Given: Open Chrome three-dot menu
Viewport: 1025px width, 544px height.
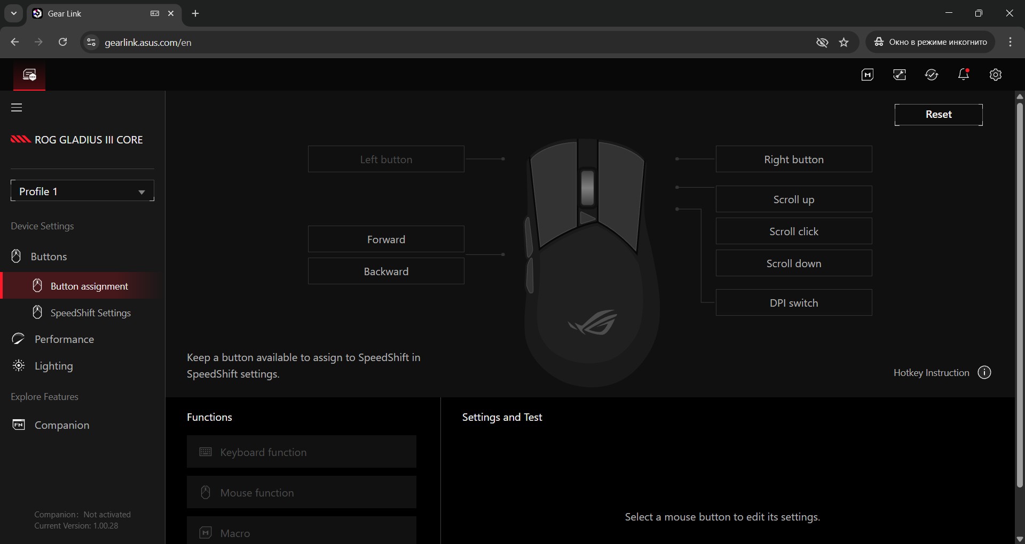Looking at the screenshot, I should tap(1010, 42).
